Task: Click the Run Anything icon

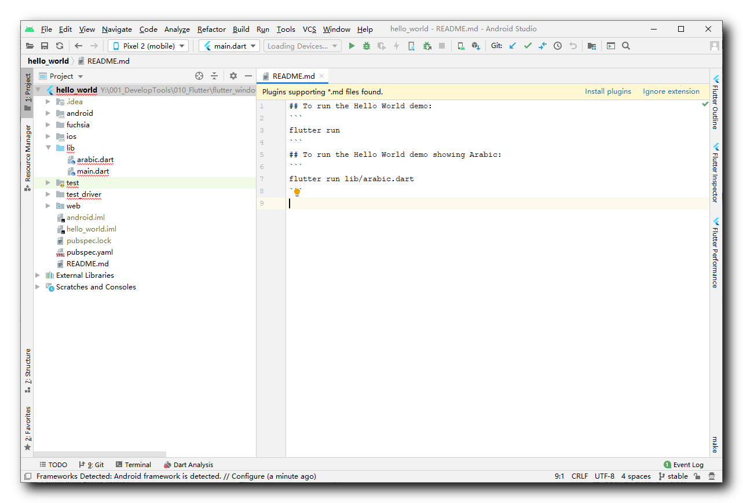Action: pyautogui.click(x=611, y=46)
